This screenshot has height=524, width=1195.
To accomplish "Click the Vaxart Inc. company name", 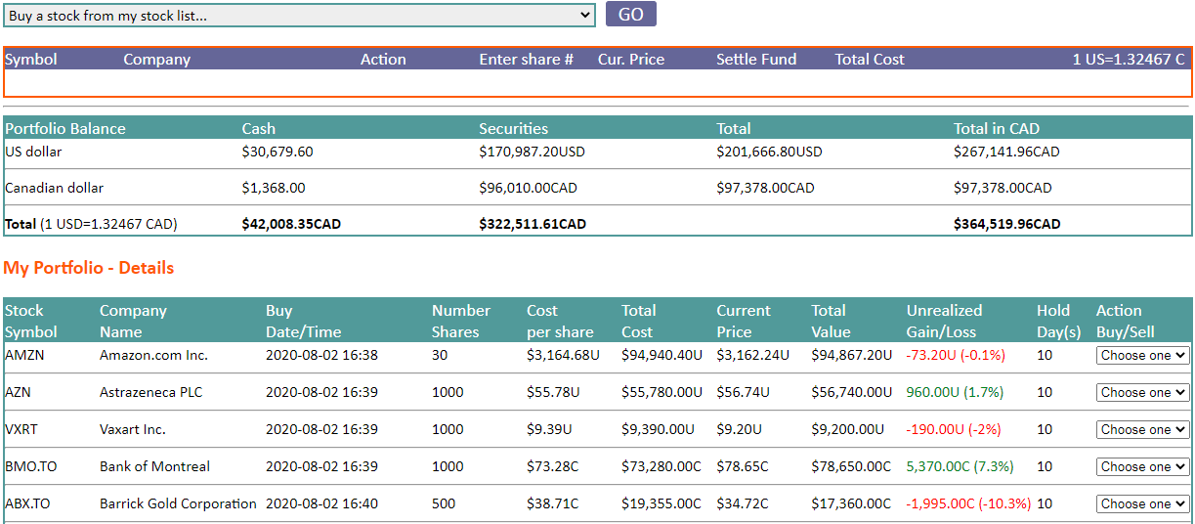I will point(133,430).
